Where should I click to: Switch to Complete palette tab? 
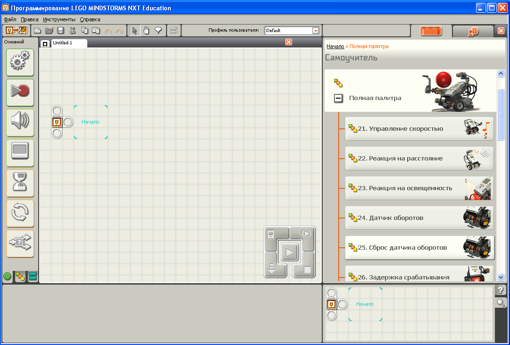[20, 277]
